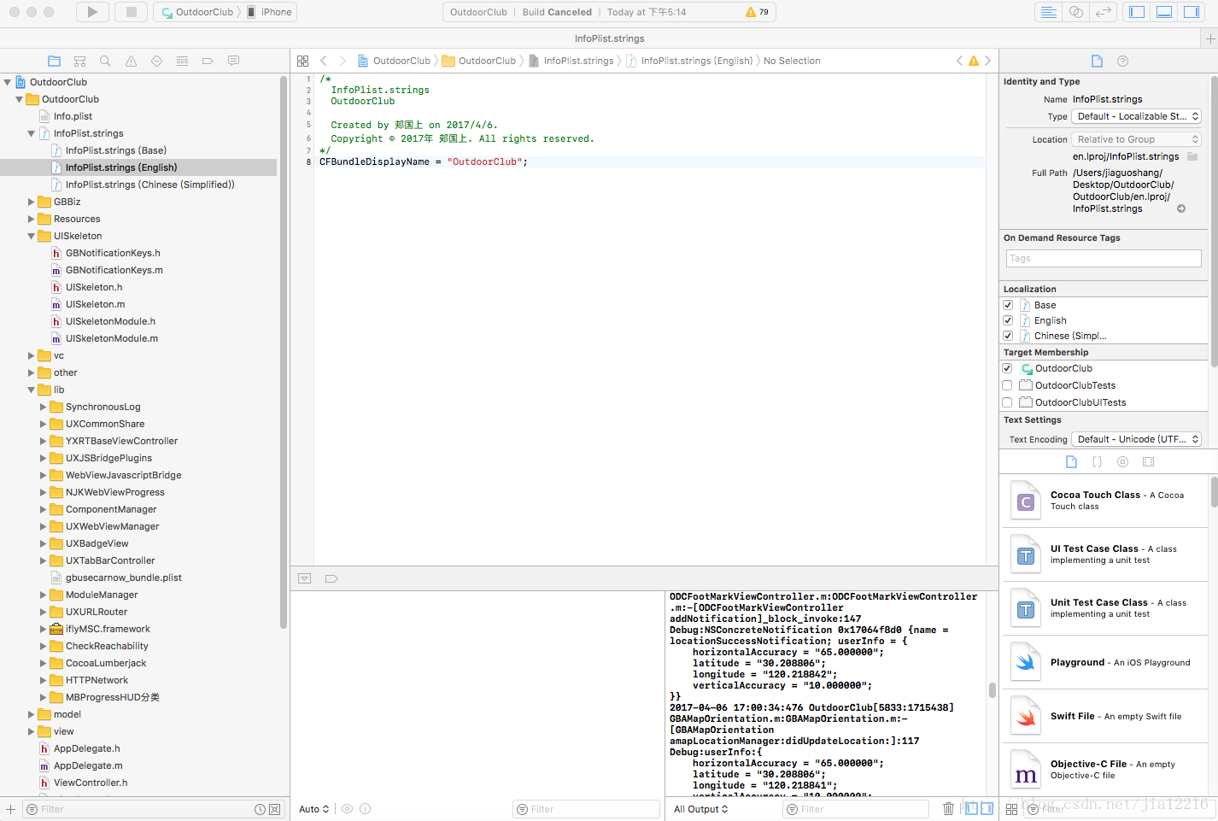Toggle the Utilities pane visibility
The width and height of the screenshot is (1218, 821).
coord(1191,12)
